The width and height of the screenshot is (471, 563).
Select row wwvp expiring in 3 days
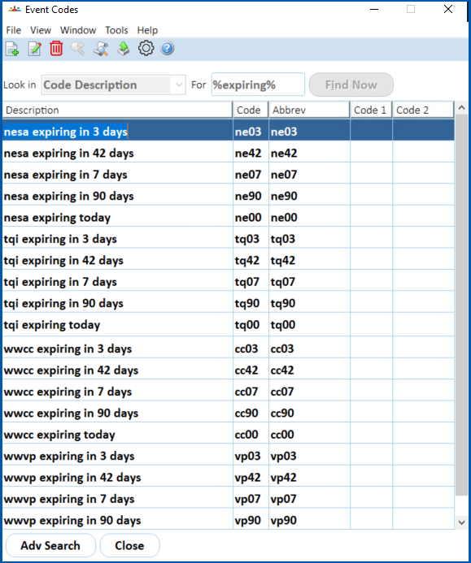coord(229,455)
